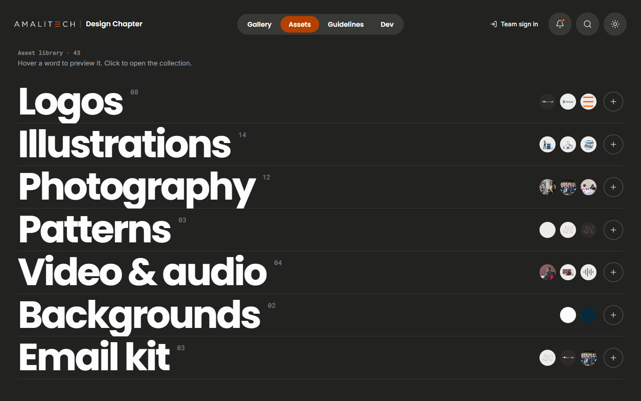The width and height of the screenshot is (641, 401).
Task: Go to the Dev tab
Action: pyautogui.click(x=387, y=24)
